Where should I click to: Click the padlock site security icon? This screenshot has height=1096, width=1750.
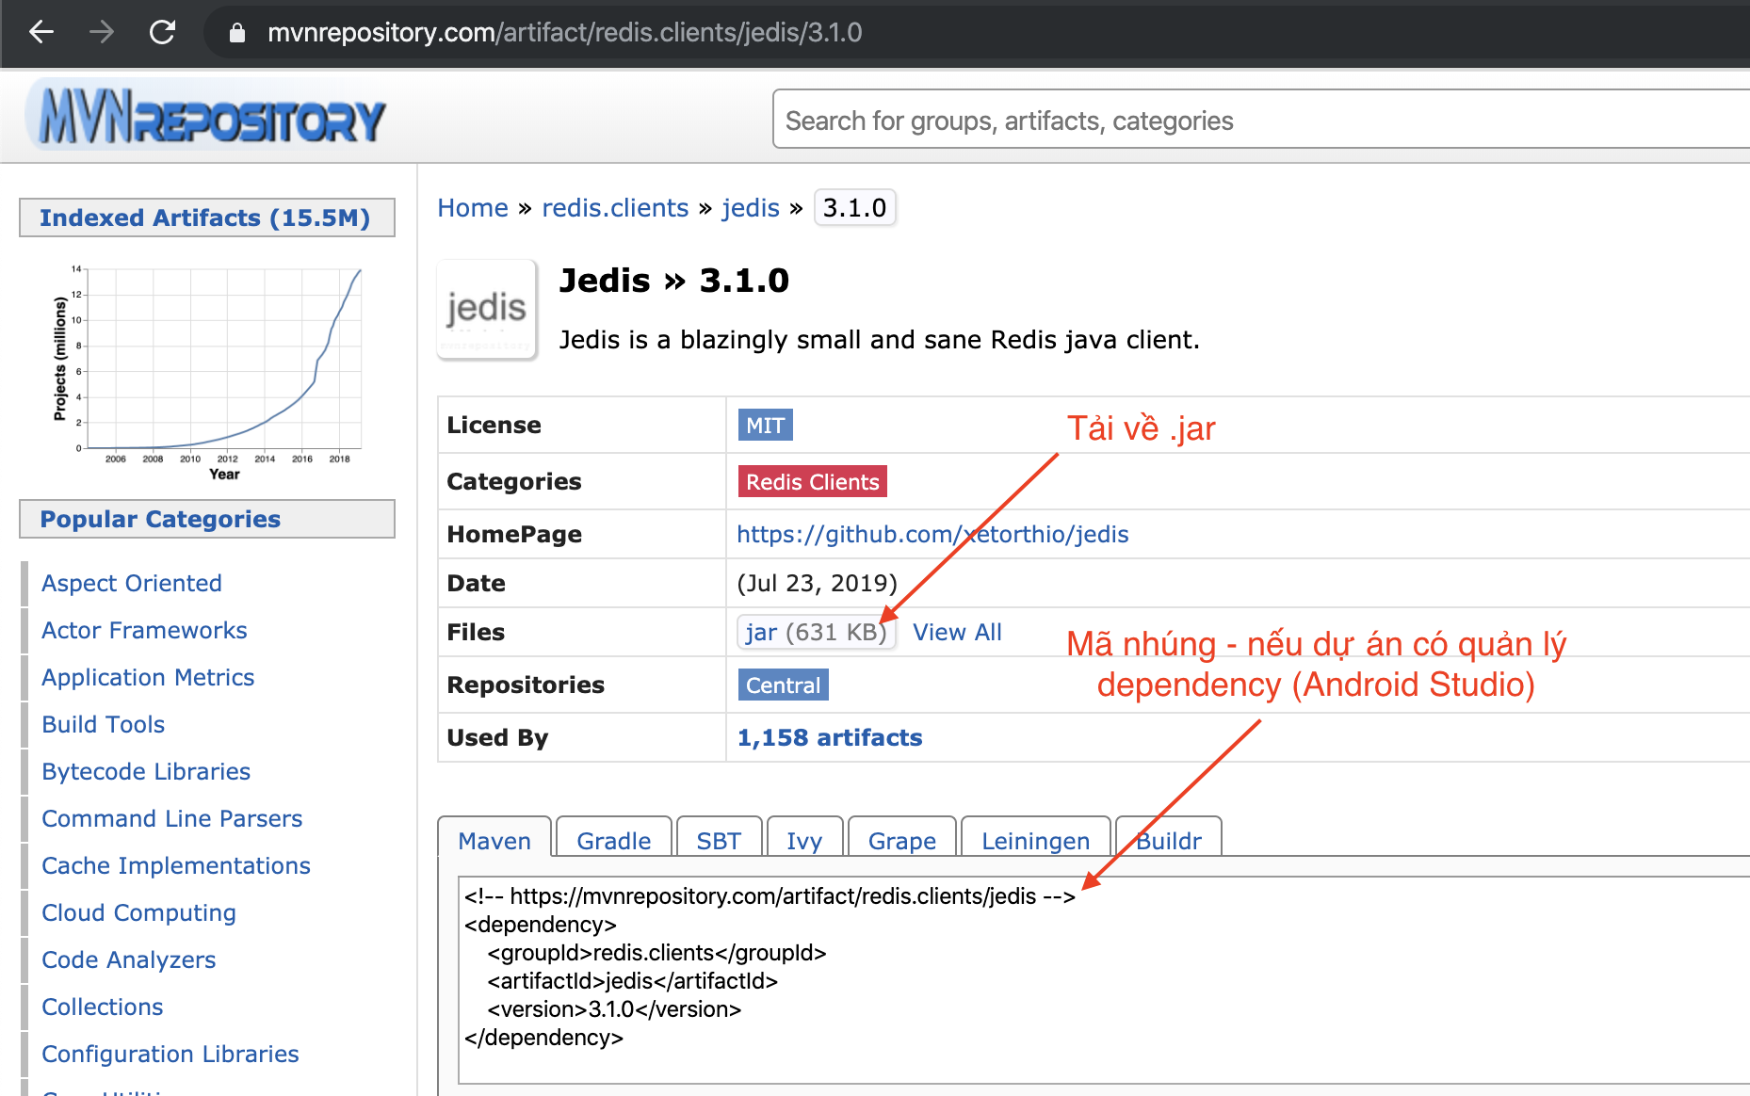[x=237, y=33]
